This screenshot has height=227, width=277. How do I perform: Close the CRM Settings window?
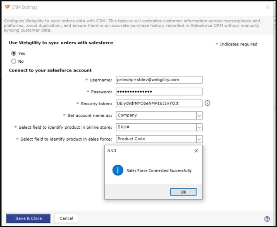tap(267, 7)
